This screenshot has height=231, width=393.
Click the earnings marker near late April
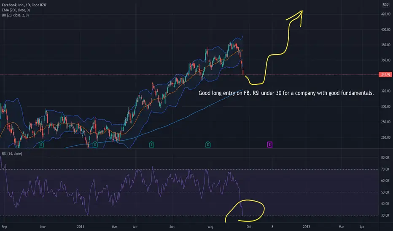(x=151, y=144)
